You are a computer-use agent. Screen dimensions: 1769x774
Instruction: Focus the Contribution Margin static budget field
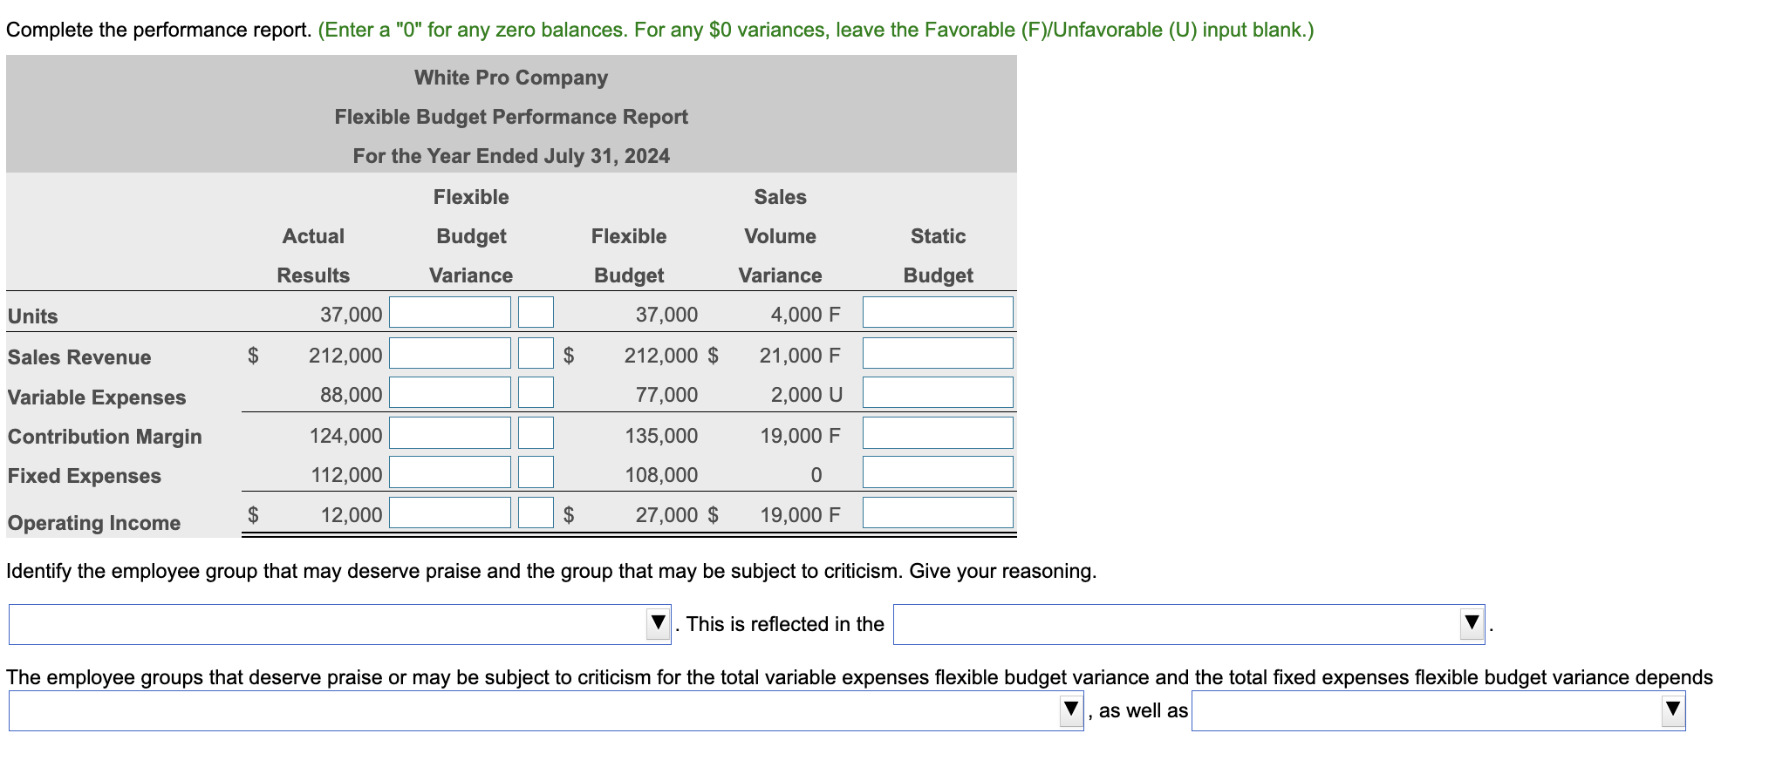point(938,432)
